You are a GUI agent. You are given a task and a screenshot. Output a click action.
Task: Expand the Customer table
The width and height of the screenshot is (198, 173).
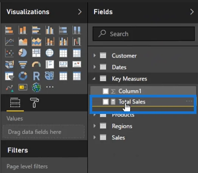coord(94,55)
